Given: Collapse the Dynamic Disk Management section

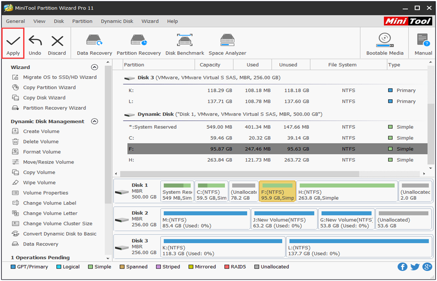Looking at the screenshot, I should [x=95, y=121].
